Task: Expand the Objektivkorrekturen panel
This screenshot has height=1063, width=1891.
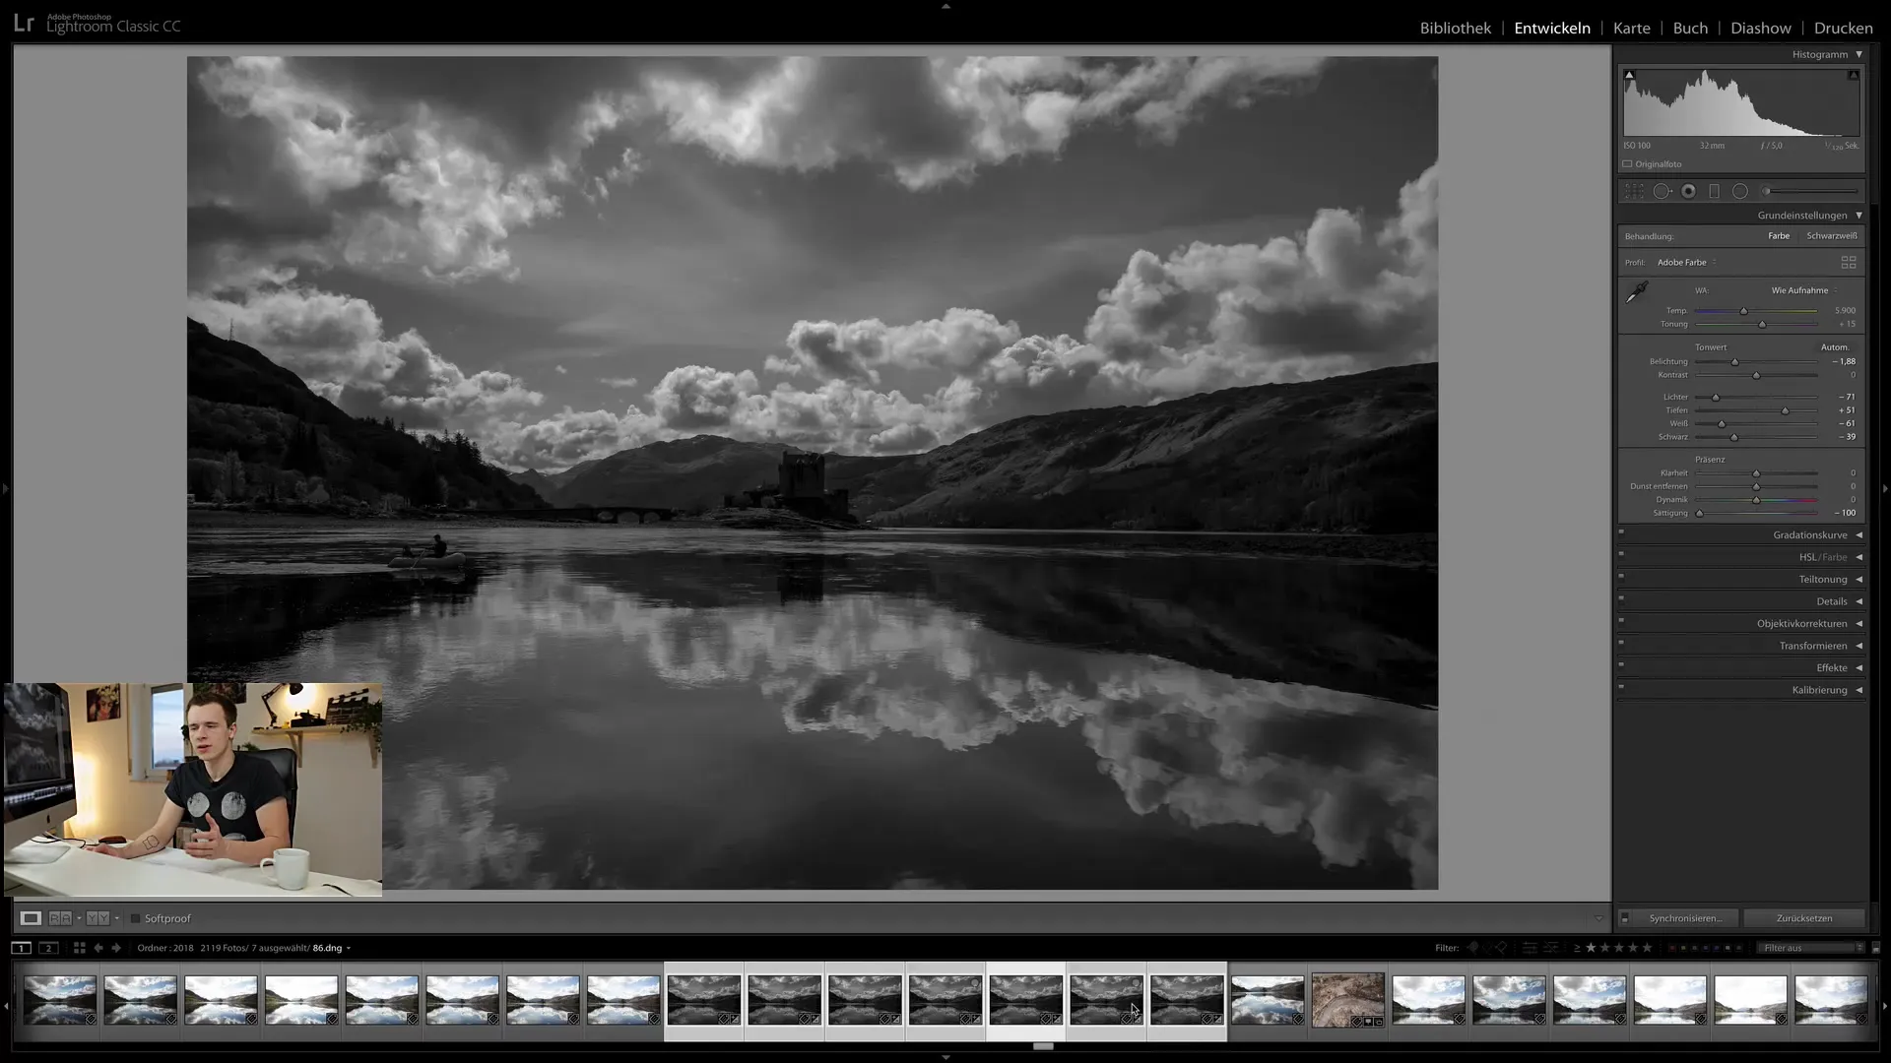Action: click(x=1859, y=624)
